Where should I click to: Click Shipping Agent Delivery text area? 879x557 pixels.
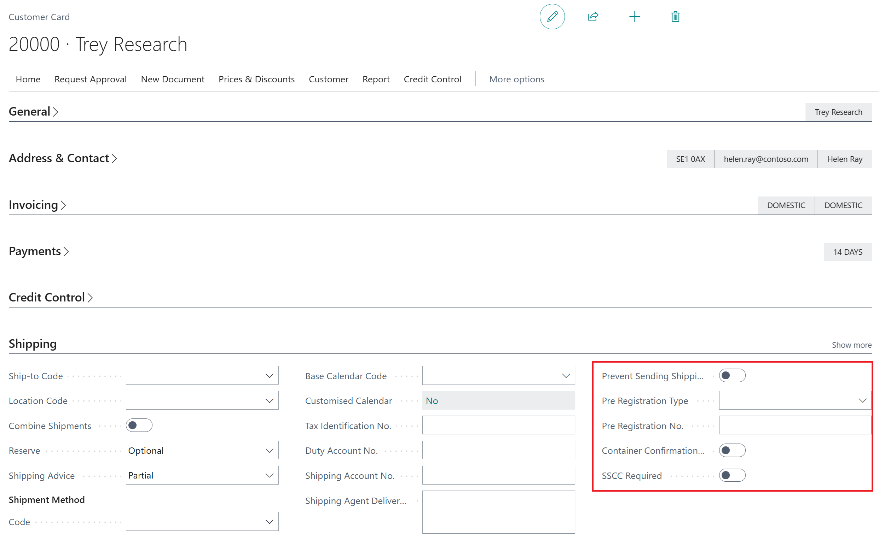(x=499, y=512)
